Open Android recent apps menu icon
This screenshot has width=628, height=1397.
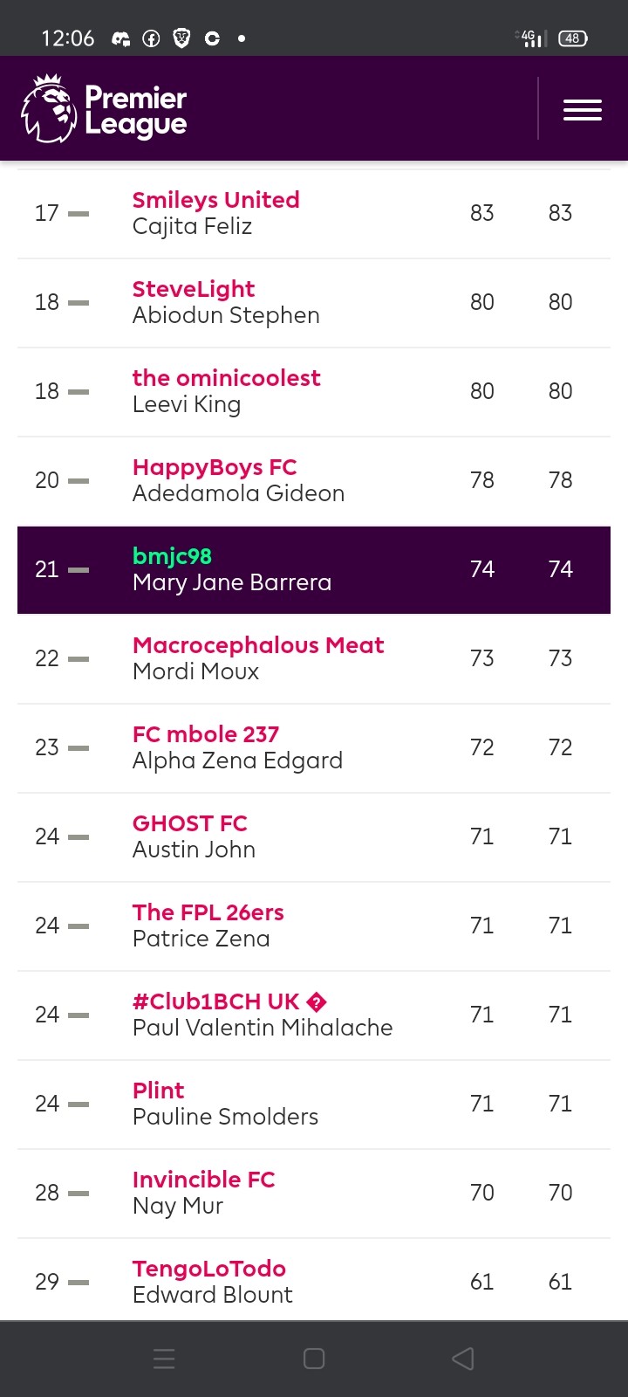(x=164, y=1359)
